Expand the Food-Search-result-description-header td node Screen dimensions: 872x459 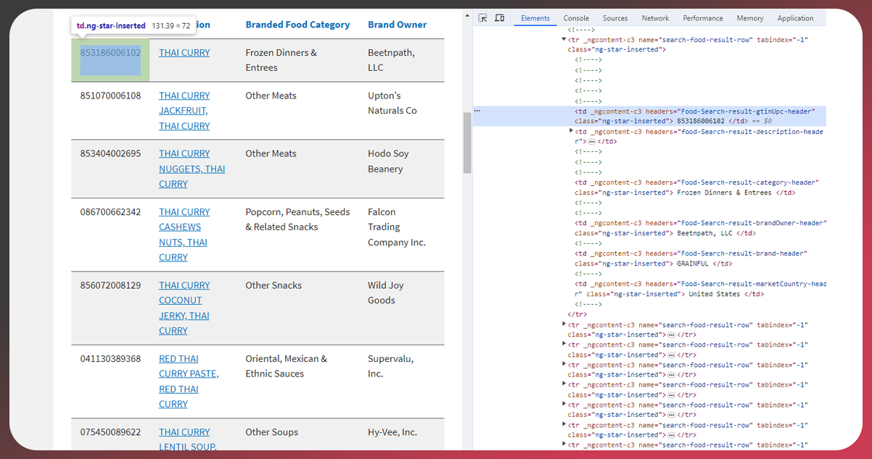coord(572,132)
